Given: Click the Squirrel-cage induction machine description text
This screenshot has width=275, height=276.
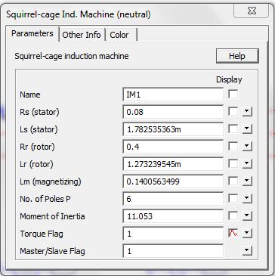Looking at the screenshot, I should (72, 56).
